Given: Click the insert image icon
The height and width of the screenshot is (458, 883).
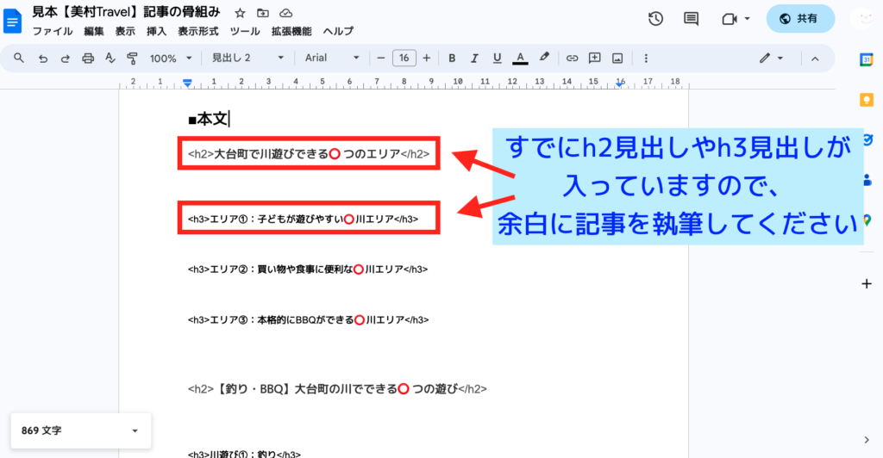Looking at the screenshot, I should (x=617, y=59).
